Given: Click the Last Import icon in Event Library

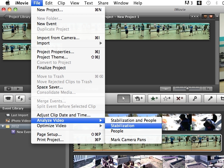Looking at the screenshot, I should point(8,115).
